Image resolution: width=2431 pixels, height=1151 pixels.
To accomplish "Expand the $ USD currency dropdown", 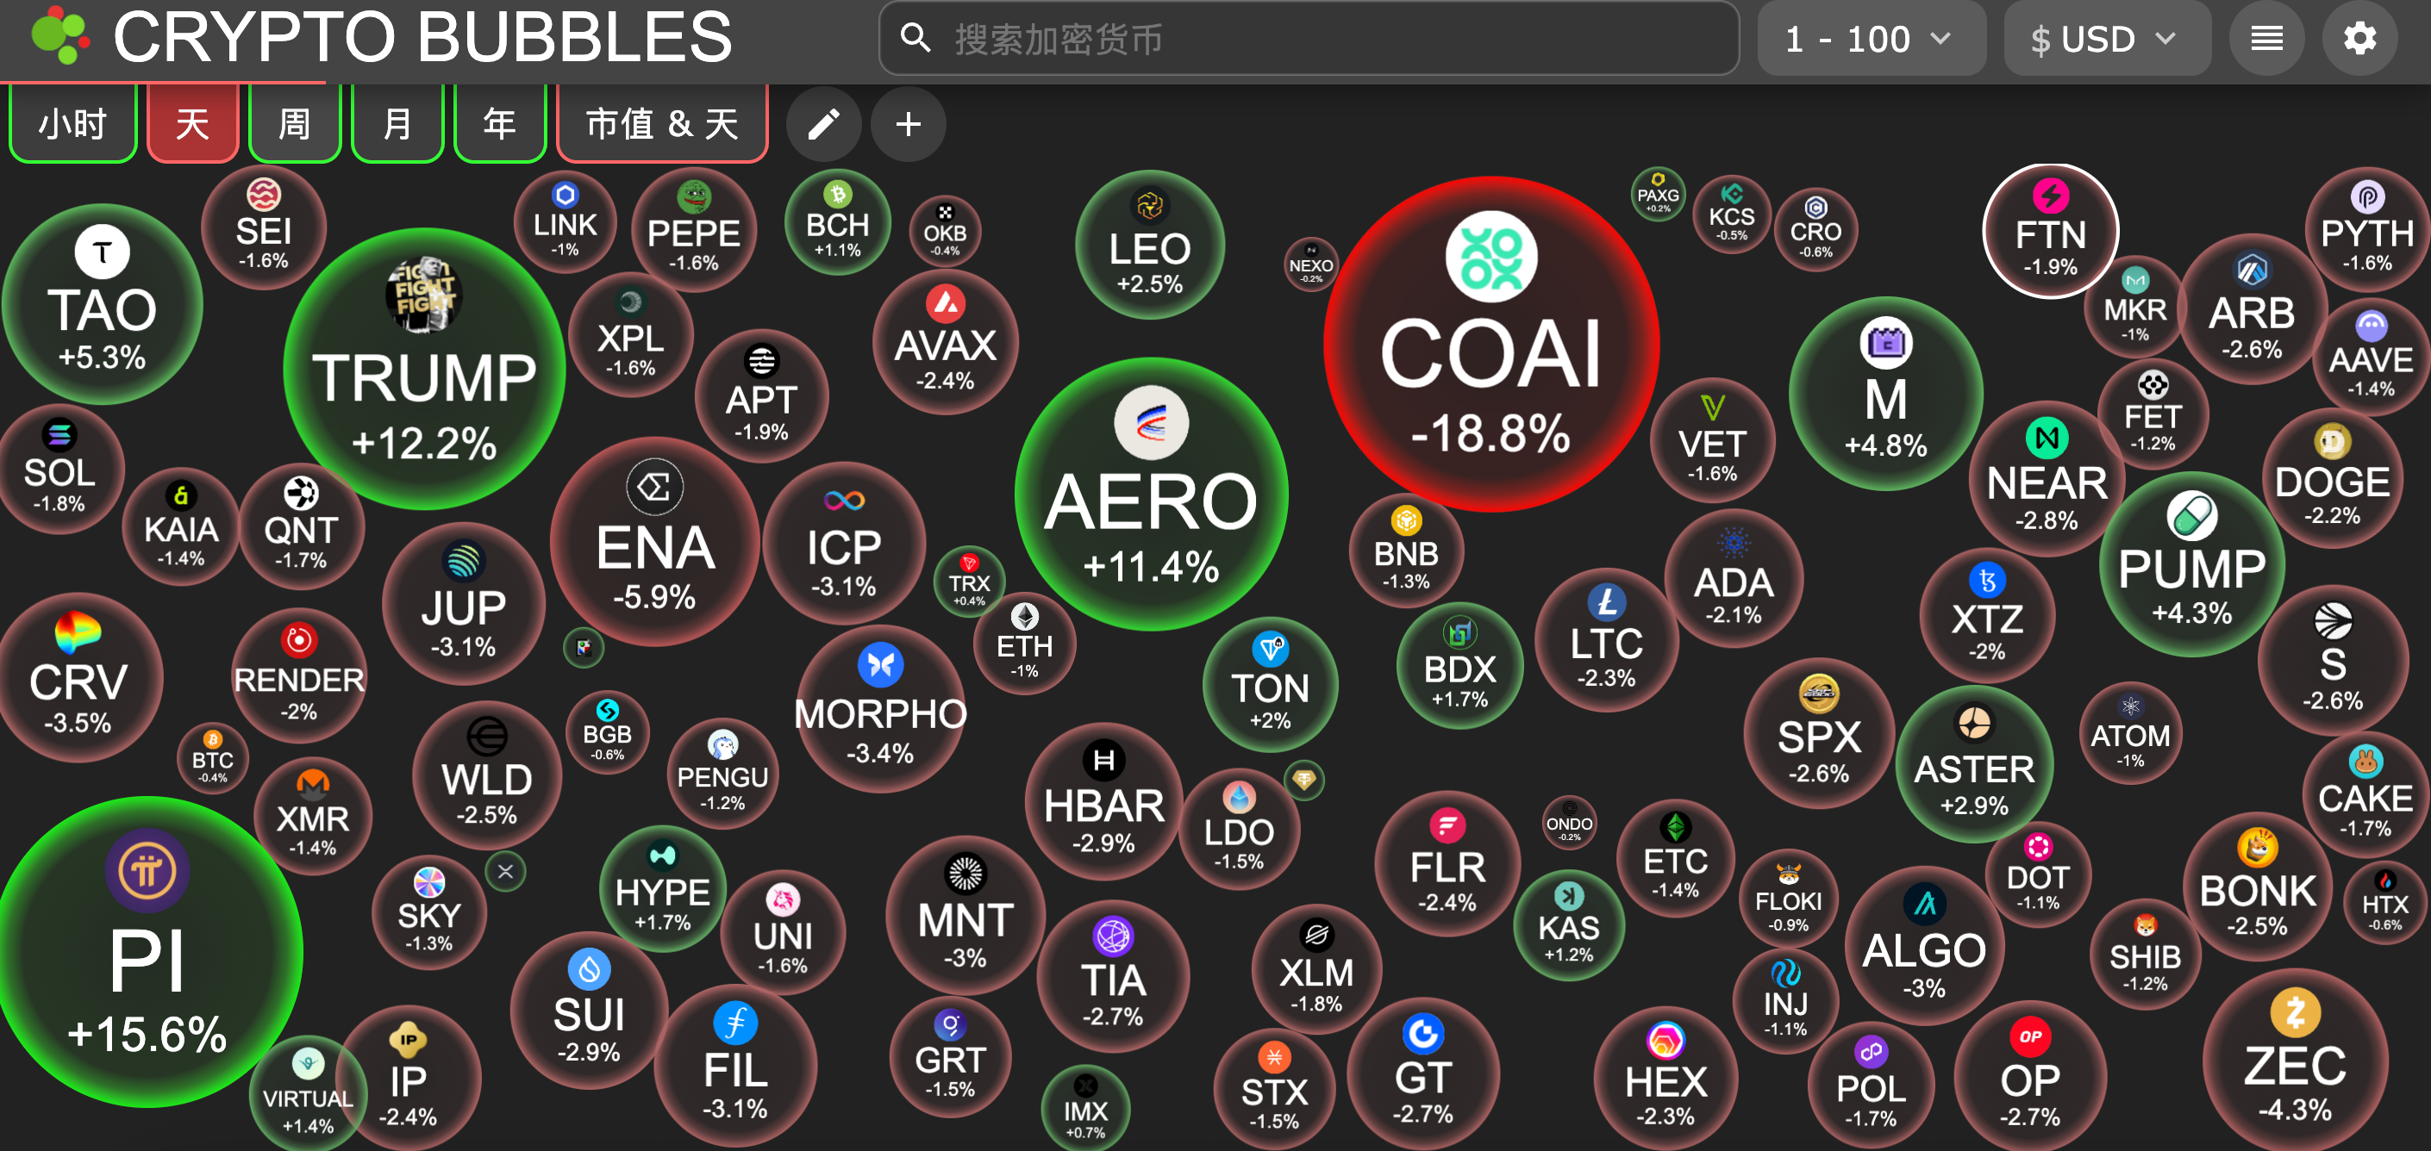I will (2105, 39).
